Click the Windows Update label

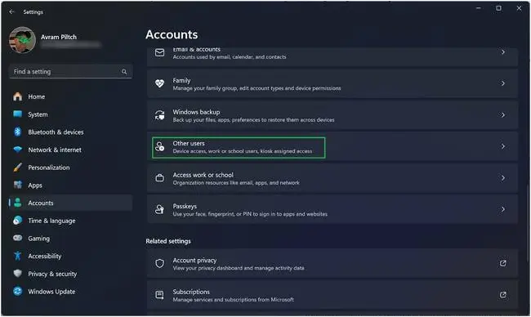(51, 291)
